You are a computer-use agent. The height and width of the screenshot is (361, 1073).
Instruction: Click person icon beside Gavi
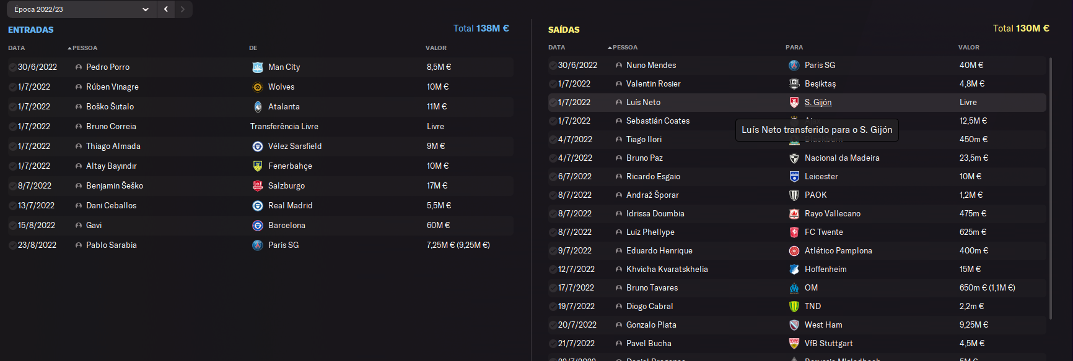(x=79, y=226)
